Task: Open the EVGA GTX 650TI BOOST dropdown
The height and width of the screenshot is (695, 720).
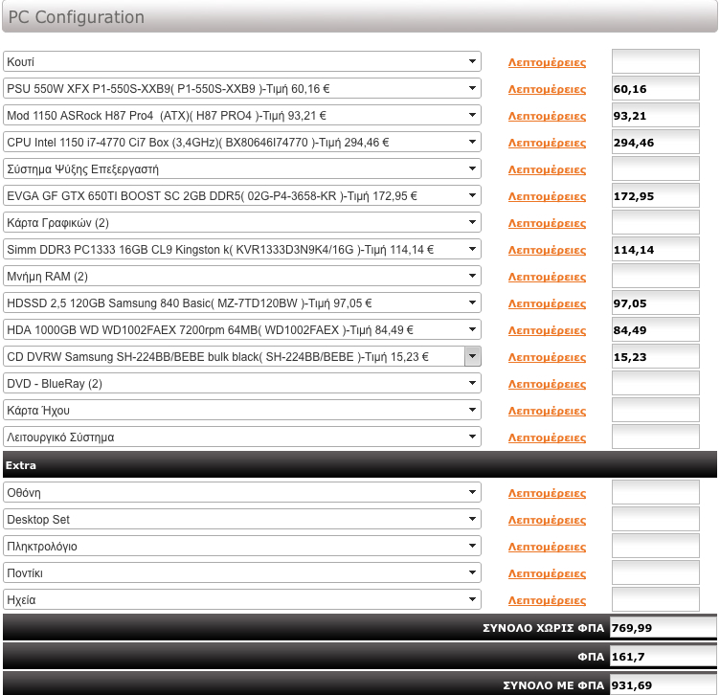Action: coord(242,195)
